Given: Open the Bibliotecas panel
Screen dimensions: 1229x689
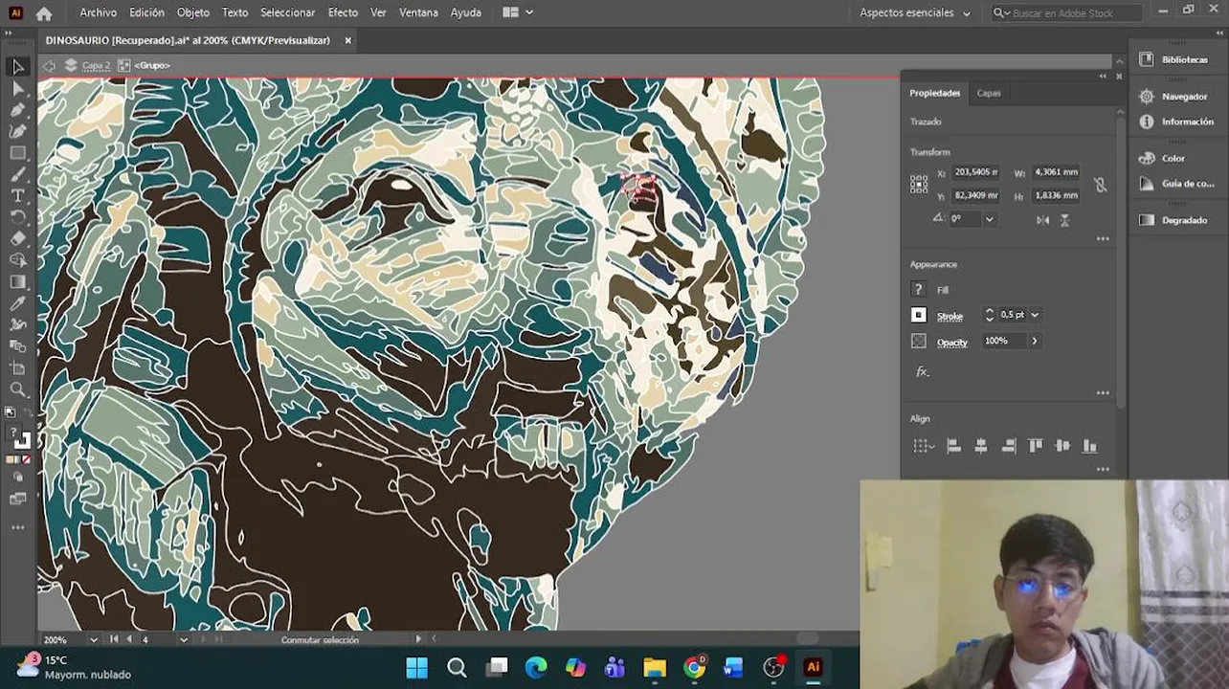Looking at the screenshot, I should pos(1176,59).
